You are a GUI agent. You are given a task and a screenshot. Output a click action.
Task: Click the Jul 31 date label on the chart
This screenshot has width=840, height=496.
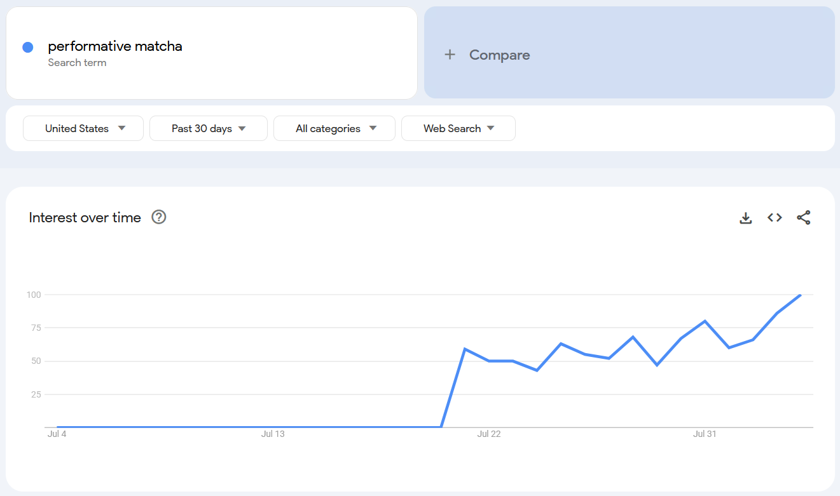[705, 434]
